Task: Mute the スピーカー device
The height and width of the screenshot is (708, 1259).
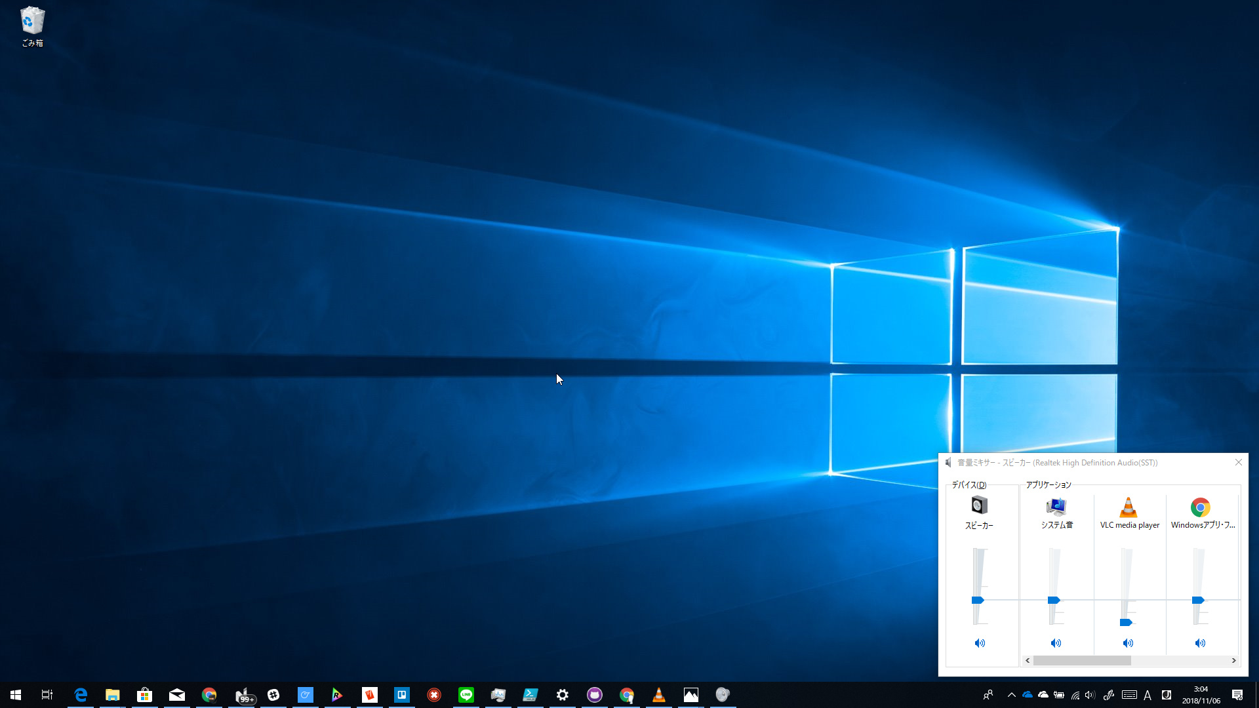Action: pos(979,643)
